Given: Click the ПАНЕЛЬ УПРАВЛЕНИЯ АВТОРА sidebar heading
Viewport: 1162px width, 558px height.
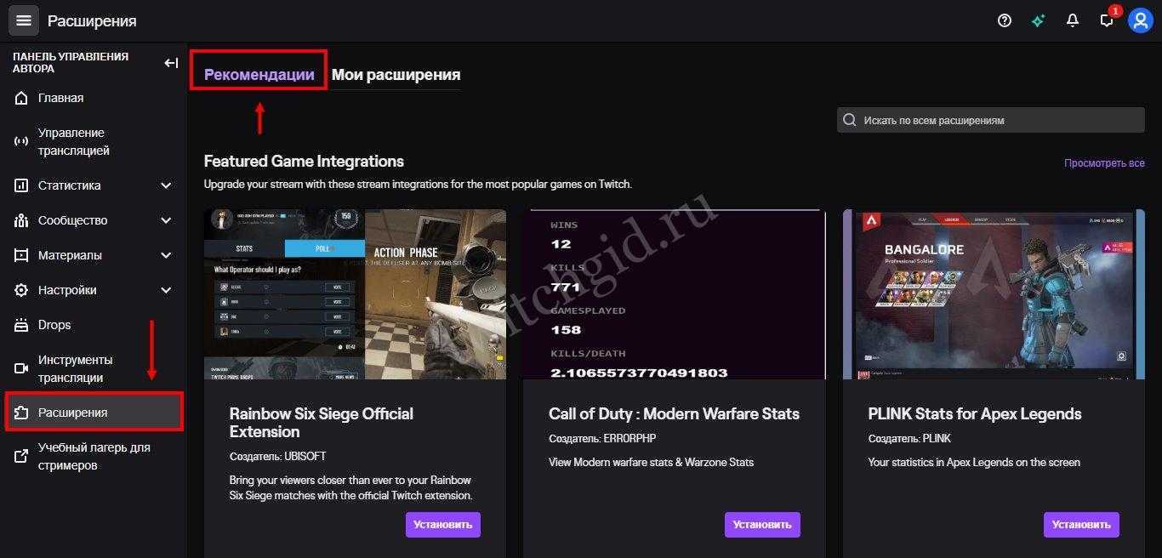Looking at the screenshot, I should (x=71, y=62).
